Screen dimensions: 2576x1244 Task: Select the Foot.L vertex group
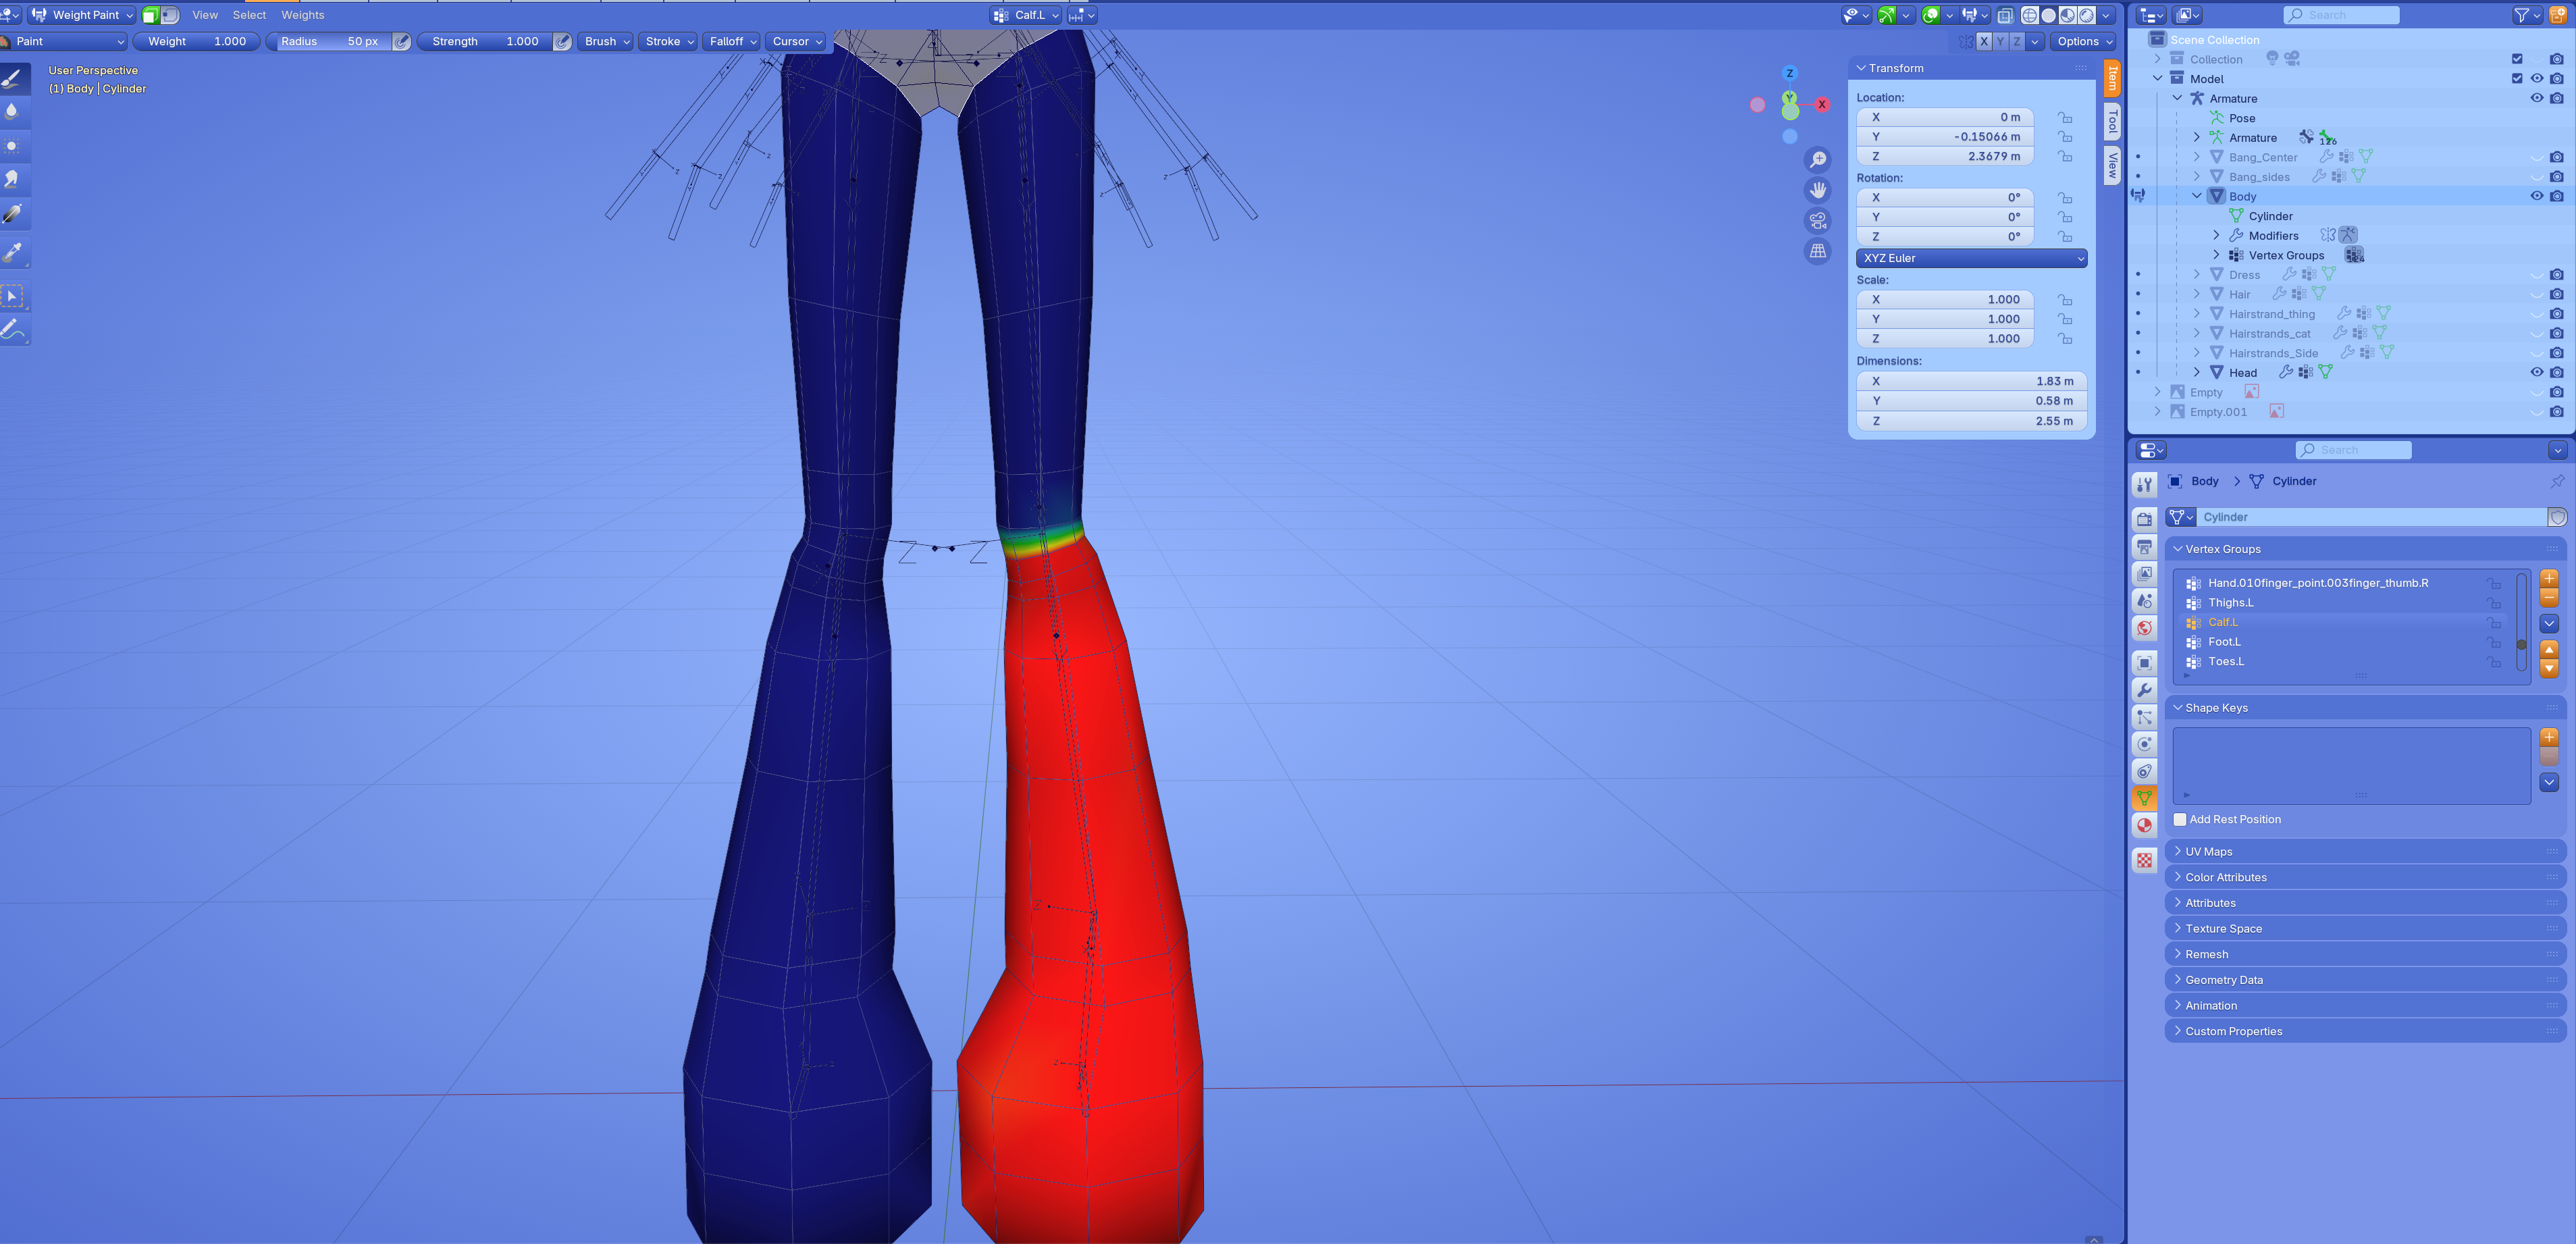pos(2224,642)
